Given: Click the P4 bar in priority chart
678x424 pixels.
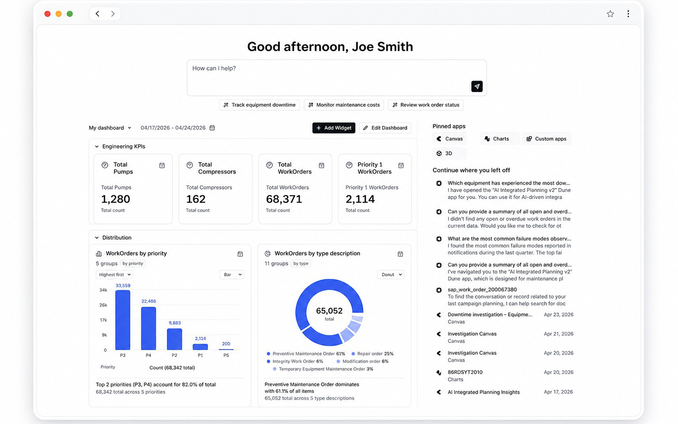Looking at the screenshot, I should (x=149, y=328).
